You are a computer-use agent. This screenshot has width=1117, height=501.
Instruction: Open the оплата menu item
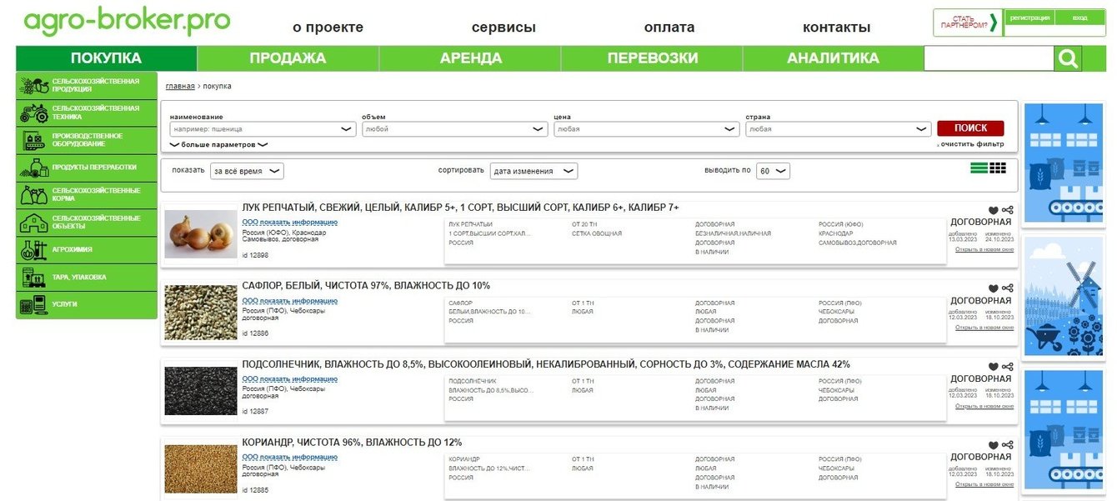tap(669, 28)
